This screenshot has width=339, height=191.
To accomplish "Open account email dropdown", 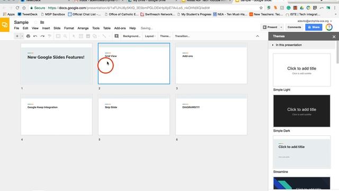I will point(315,21).
